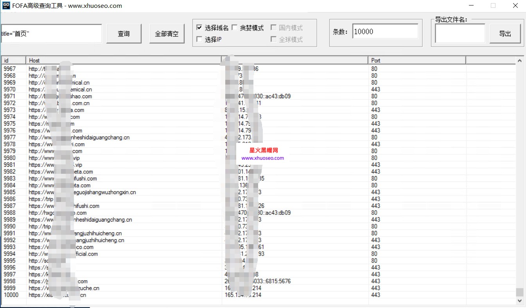The height and width of the screenshot is (308, 526).
Task: Select the row with id 9992
Action: 258,240
